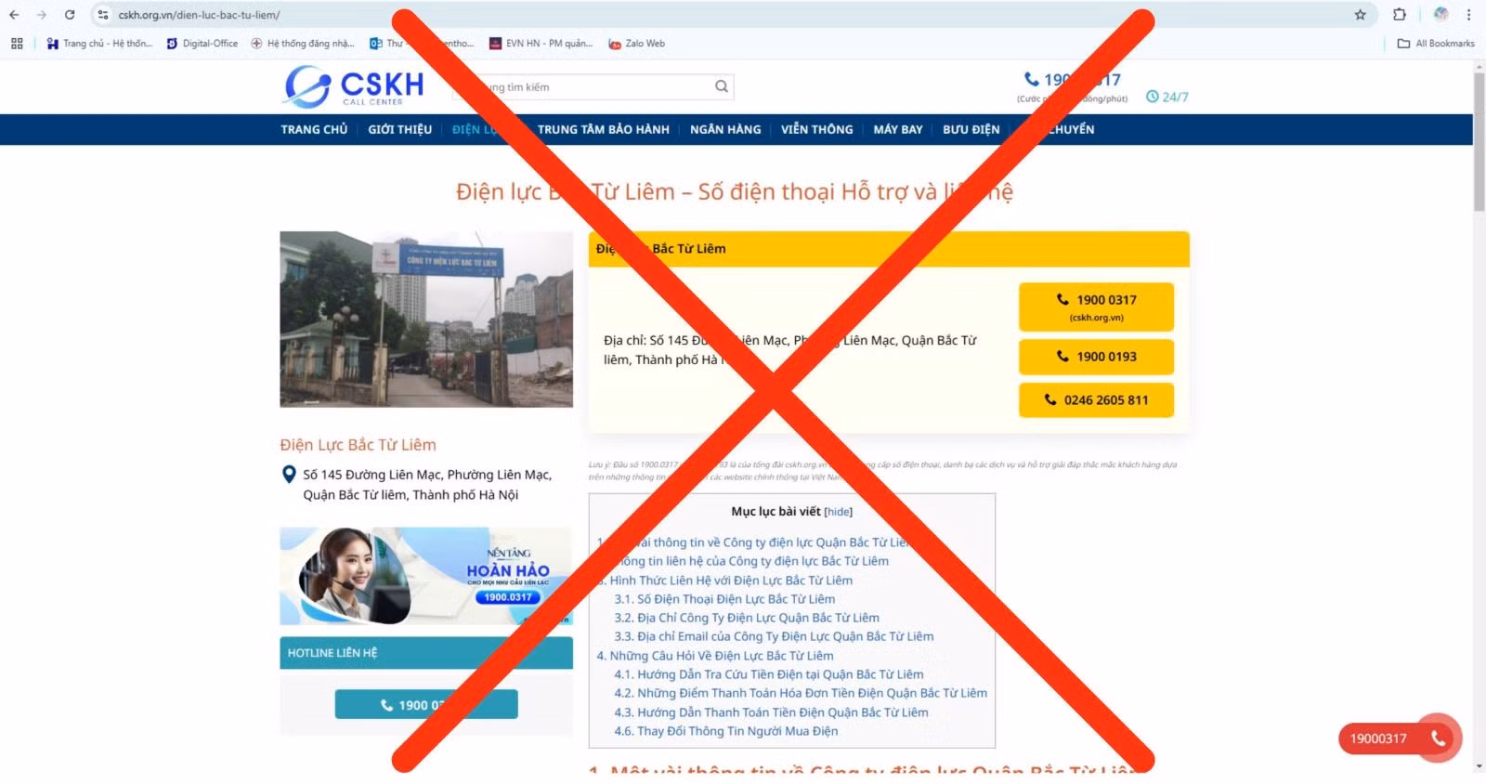Reload the cskh.org.vn page

point(70,15)
